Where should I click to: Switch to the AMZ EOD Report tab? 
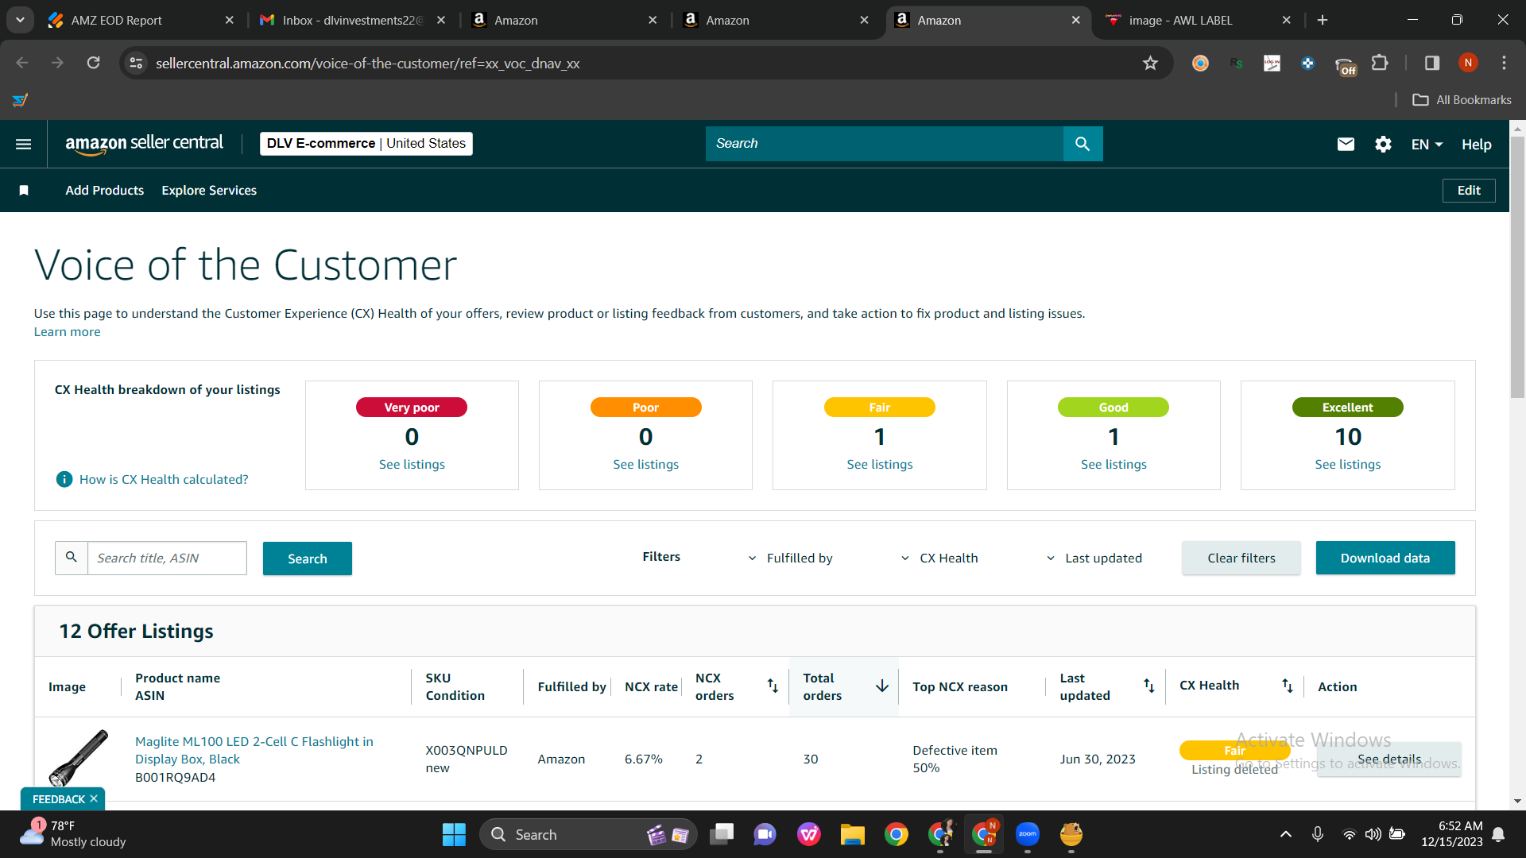click(141, 21)
